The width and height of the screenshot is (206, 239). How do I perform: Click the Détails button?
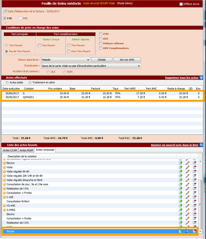[102, 60]
